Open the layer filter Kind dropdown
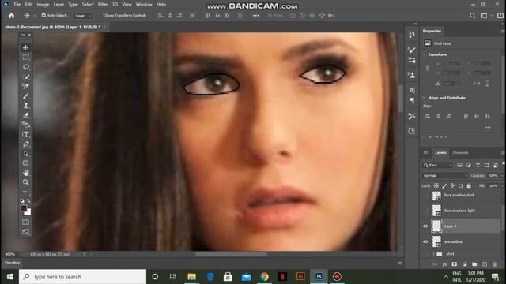 click(x=438, y=165)
